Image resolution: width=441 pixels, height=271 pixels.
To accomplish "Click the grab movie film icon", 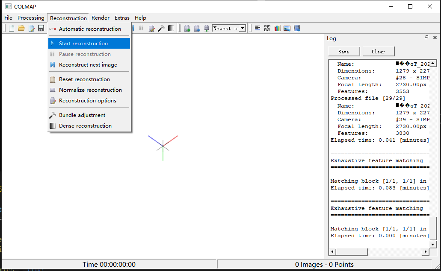I will 297,28.
